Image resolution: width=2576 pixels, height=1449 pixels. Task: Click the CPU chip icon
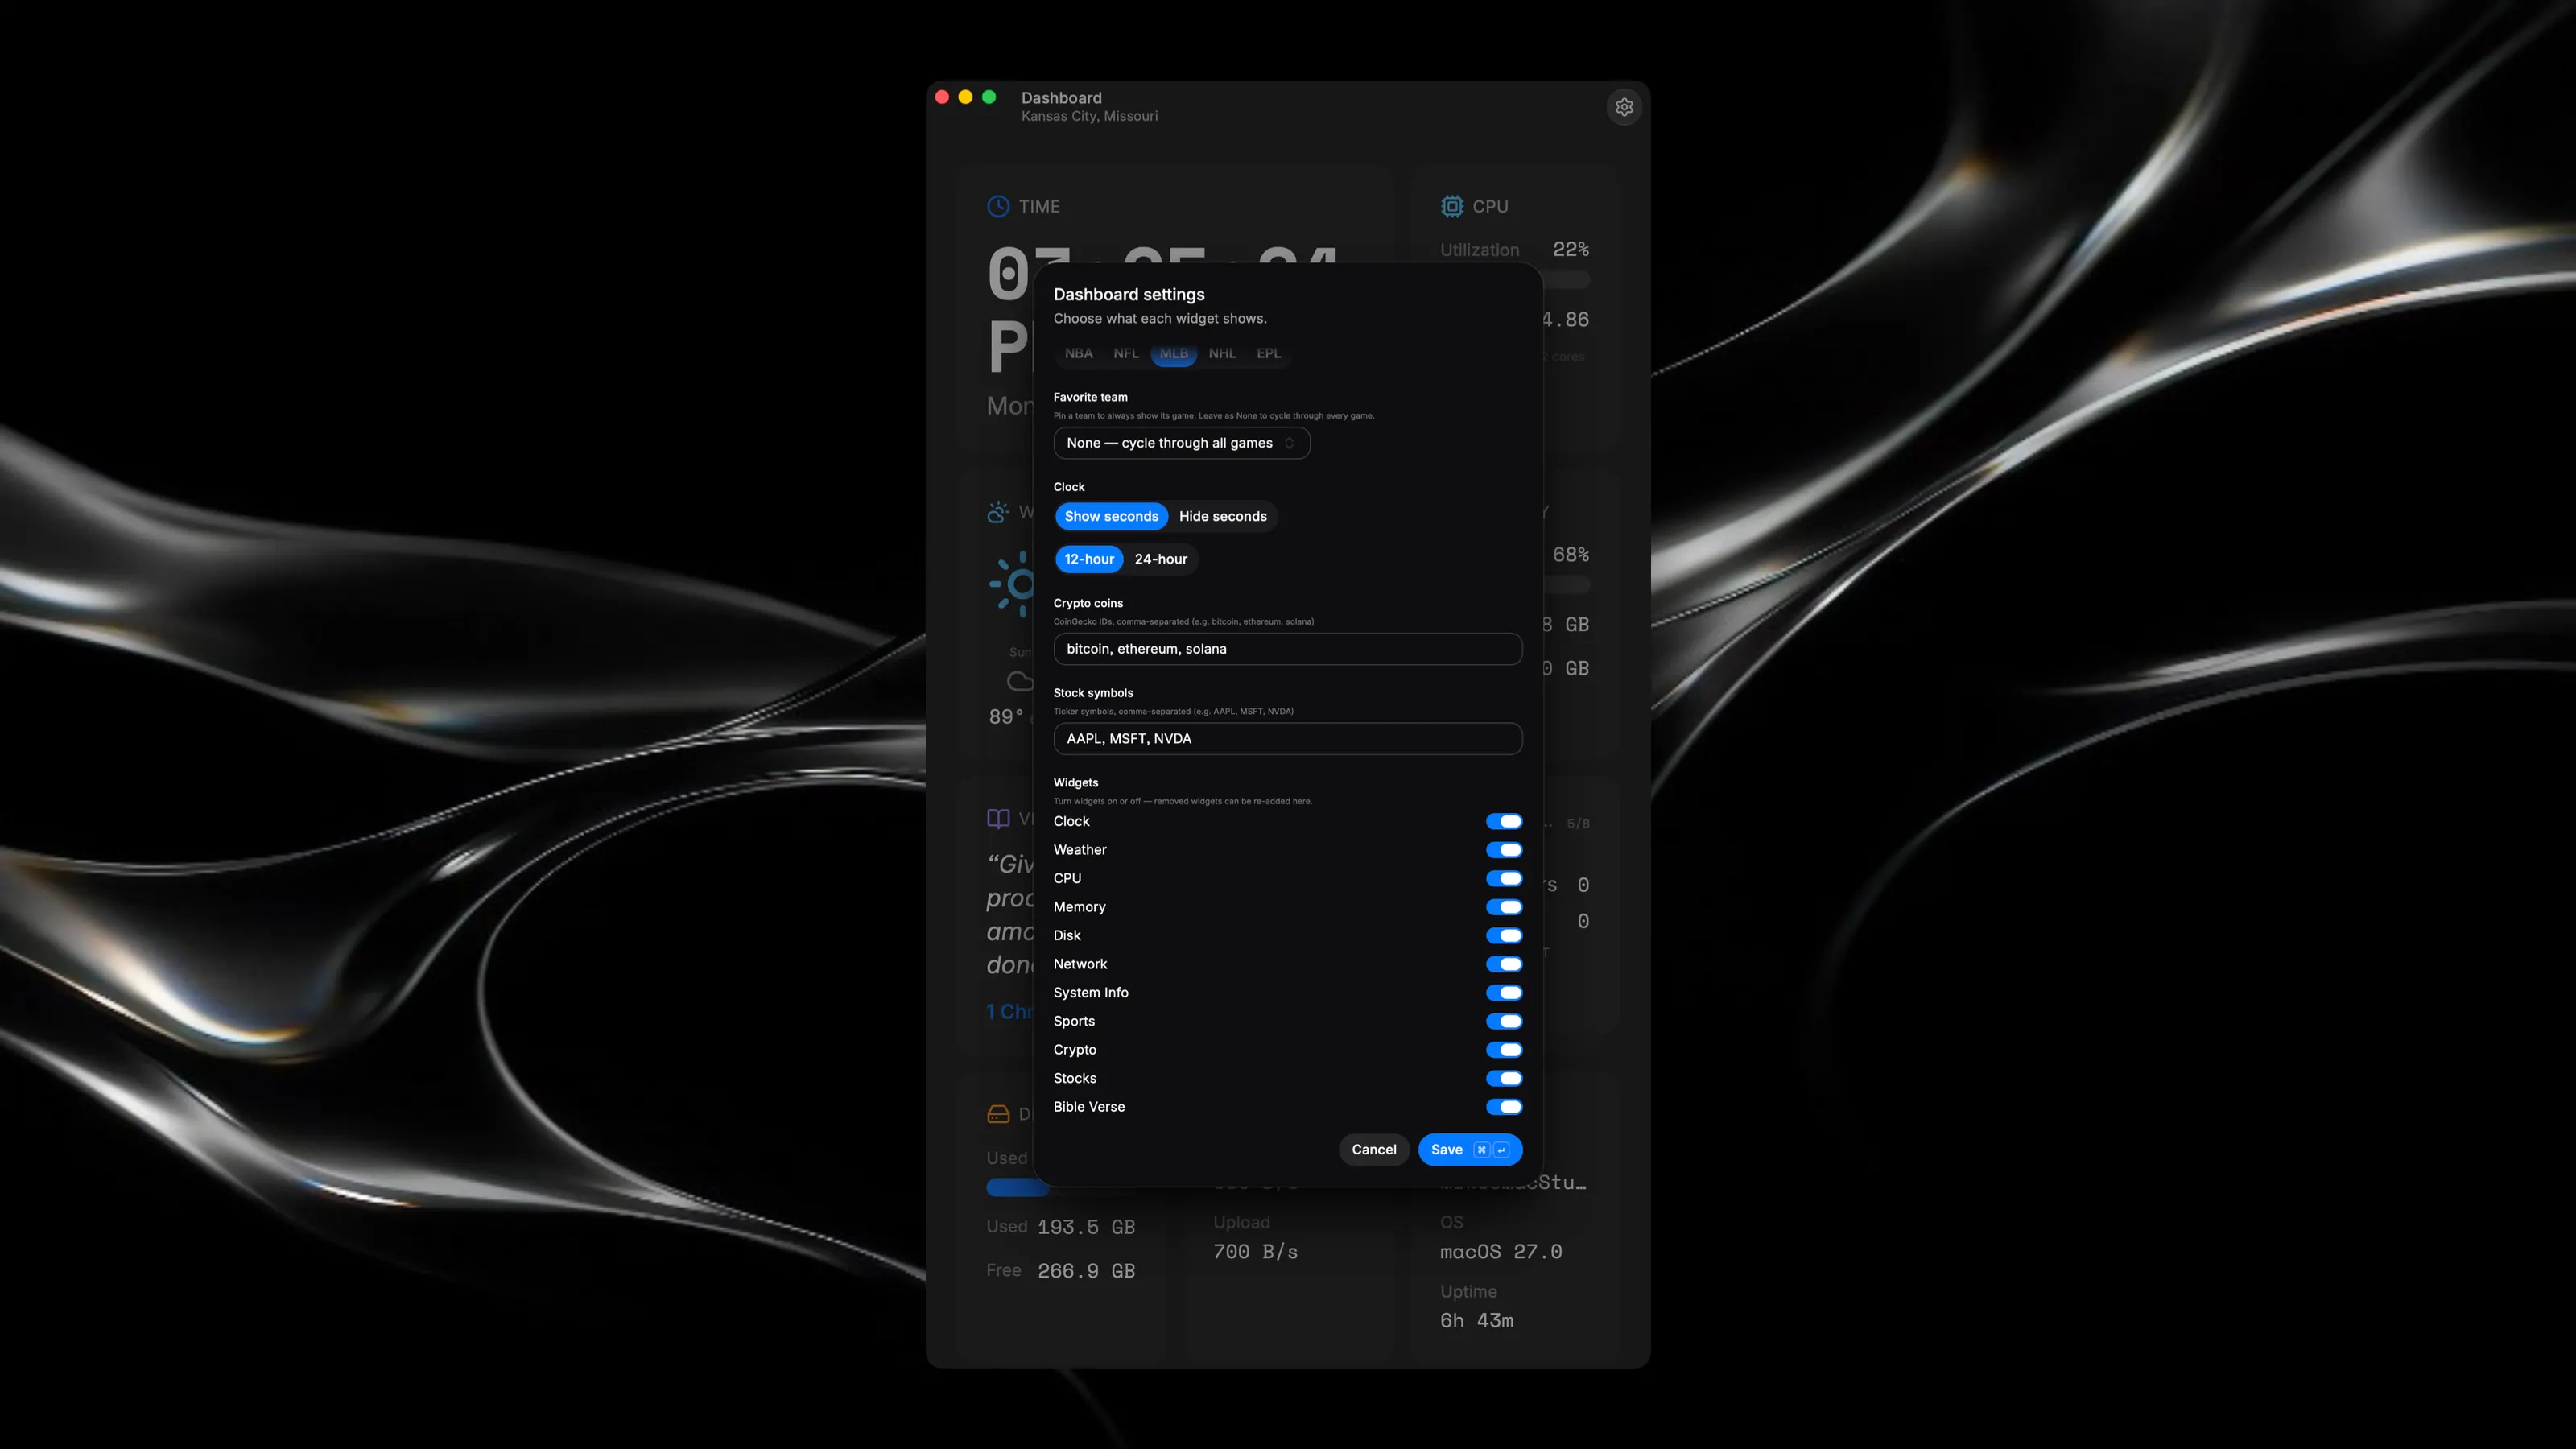pyautogui.click(x=1452, y=206)
